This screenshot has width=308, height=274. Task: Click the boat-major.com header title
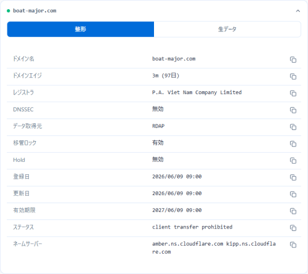click(34, 10)
